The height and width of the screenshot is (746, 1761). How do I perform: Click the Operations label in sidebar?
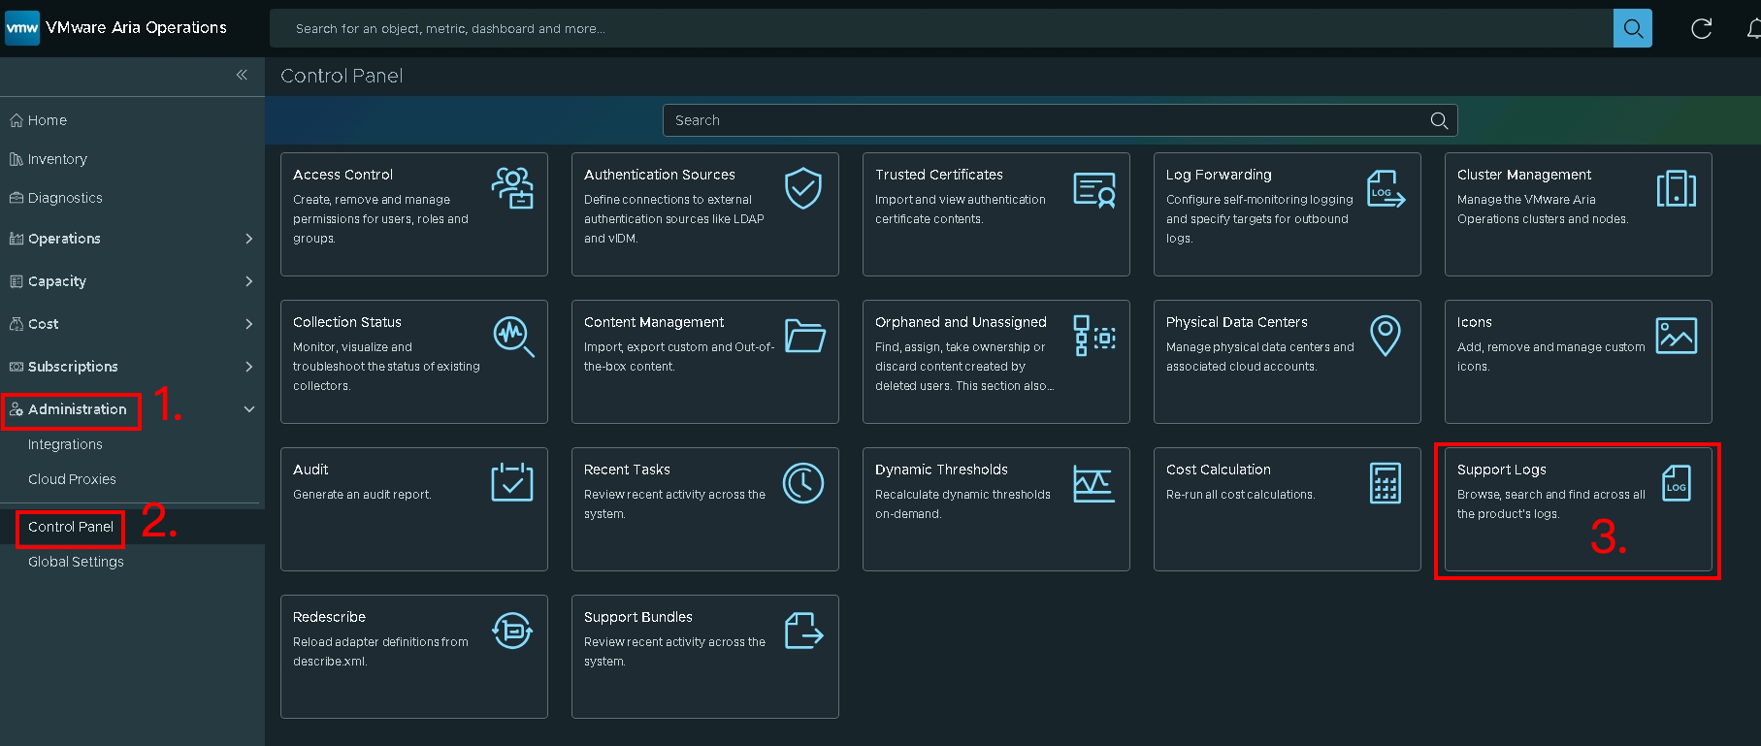point(64,239)
